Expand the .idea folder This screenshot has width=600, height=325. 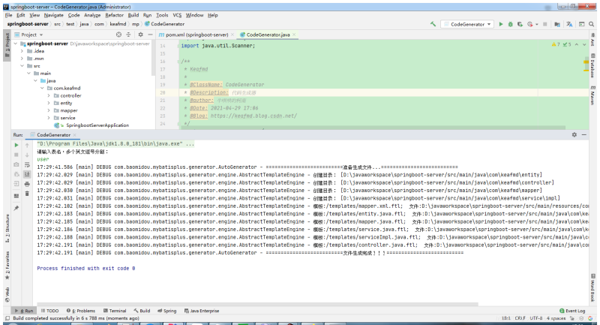click(22, 51)
